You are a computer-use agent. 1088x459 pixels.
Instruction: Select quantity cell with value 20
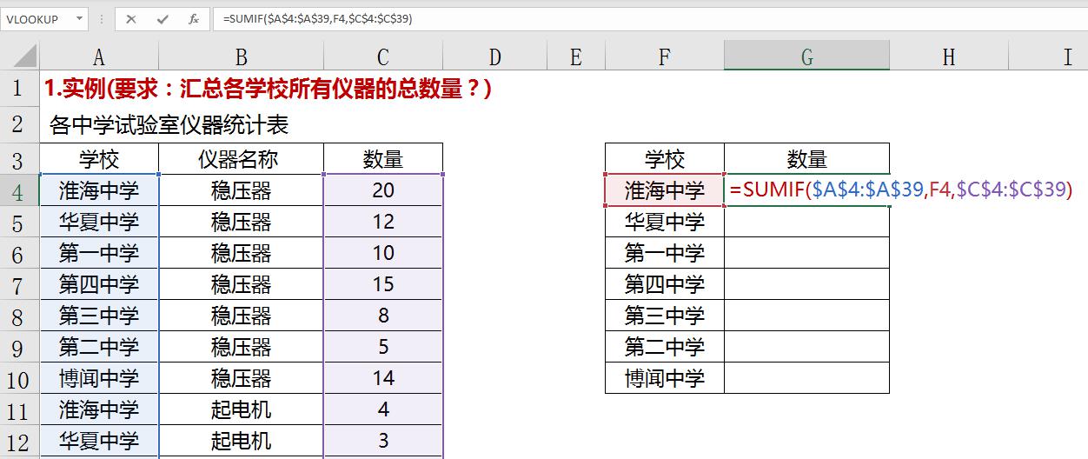tap(383, 190)
